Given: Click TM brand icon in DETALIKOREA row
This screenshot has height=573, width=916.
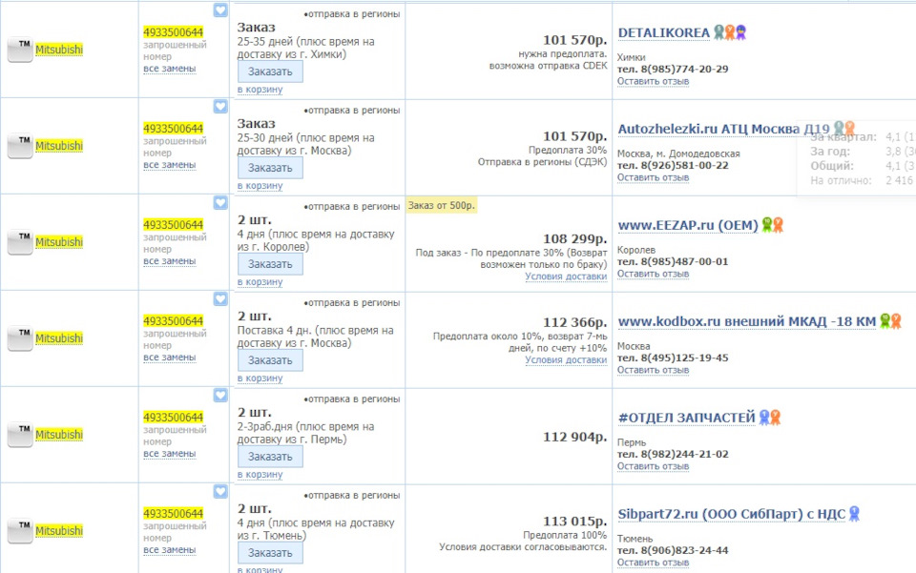Looking at the screenshot, I should coord(20,50).
